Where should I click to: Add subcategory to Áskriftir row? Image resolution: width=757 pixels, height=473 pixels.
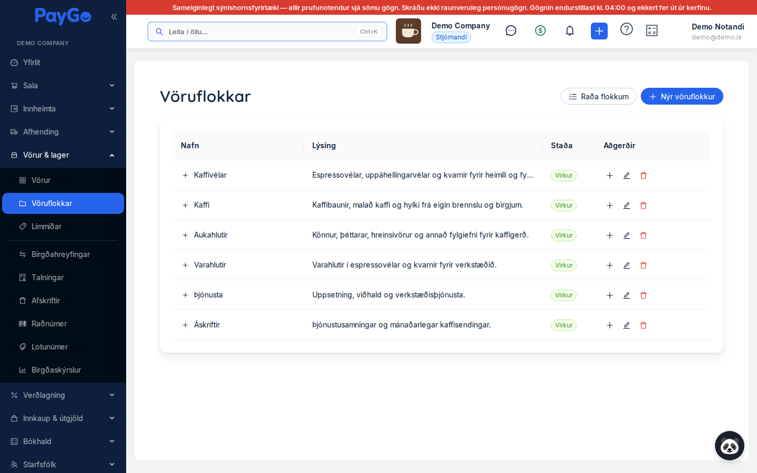click(610, 325)
